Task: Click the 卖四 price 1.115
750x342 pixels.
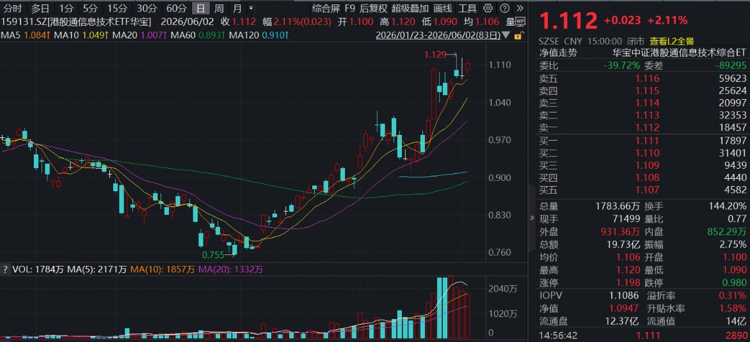Action: point(647,90)
